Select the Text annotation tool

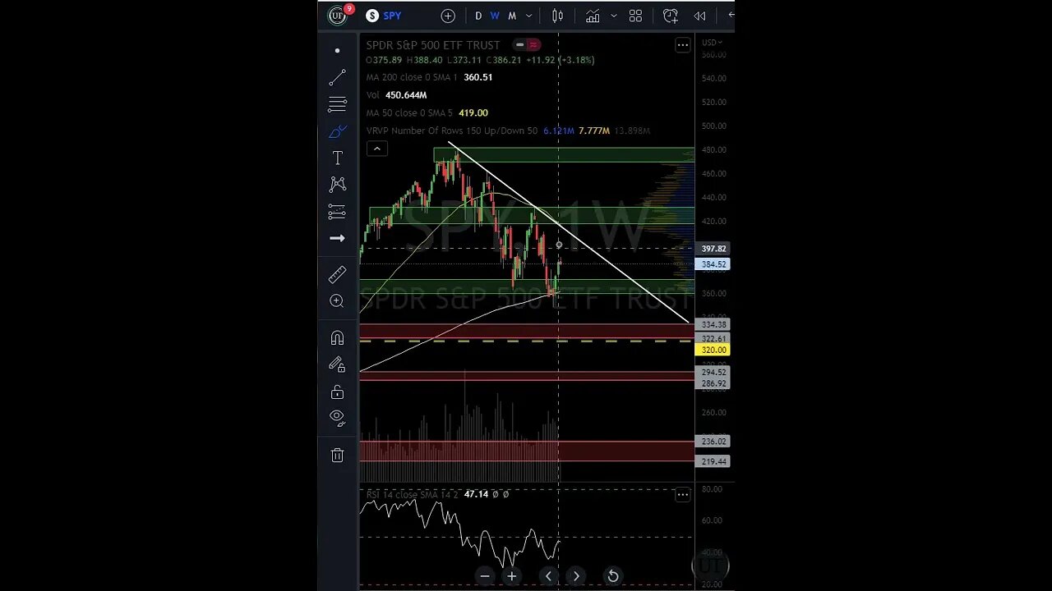click(337, 158)
